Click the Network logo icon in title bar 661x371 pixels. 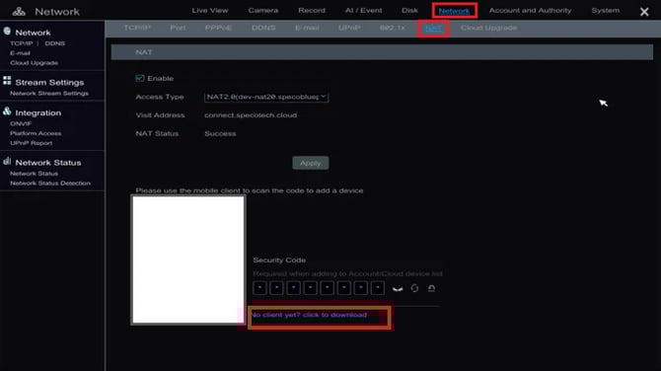coord(19,12)
